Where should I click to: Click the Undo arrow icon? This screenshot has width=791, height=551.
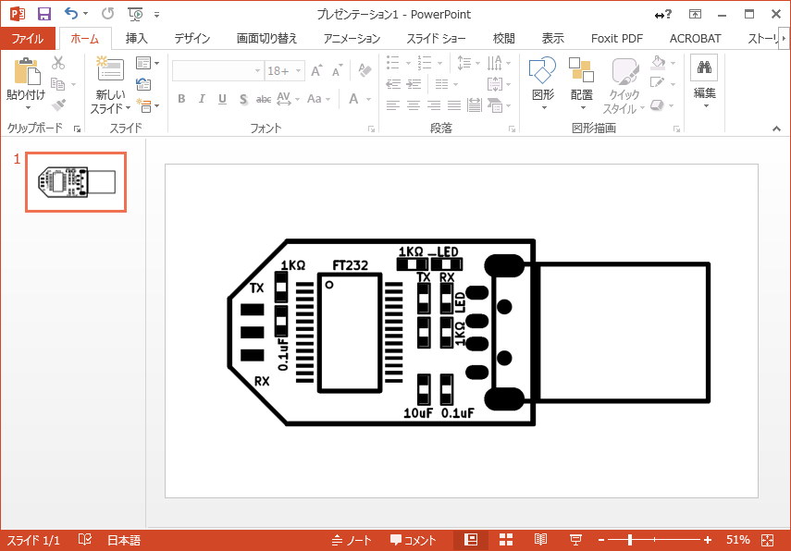tap(70, 14)
